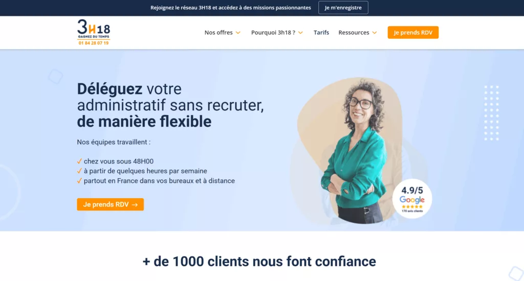Click the hero Je prends RDV button

coord(111,204)
